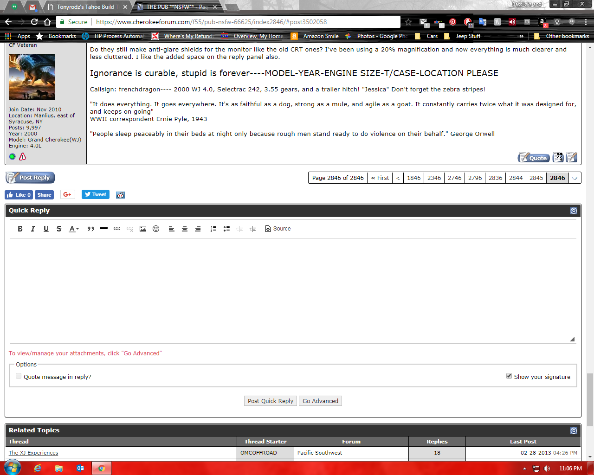
Task: Insert a block quote in reply
Action: click(91, 229)
